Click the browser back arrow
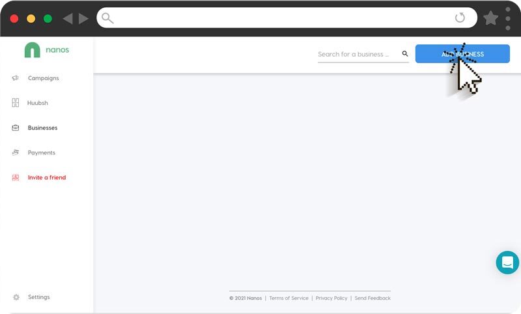This screenshot has width=521, height=314. [x=68, y=18]
